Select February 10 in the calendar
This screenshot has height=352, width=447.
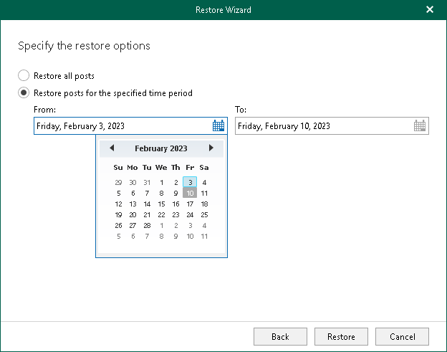(x=190, y=194)
